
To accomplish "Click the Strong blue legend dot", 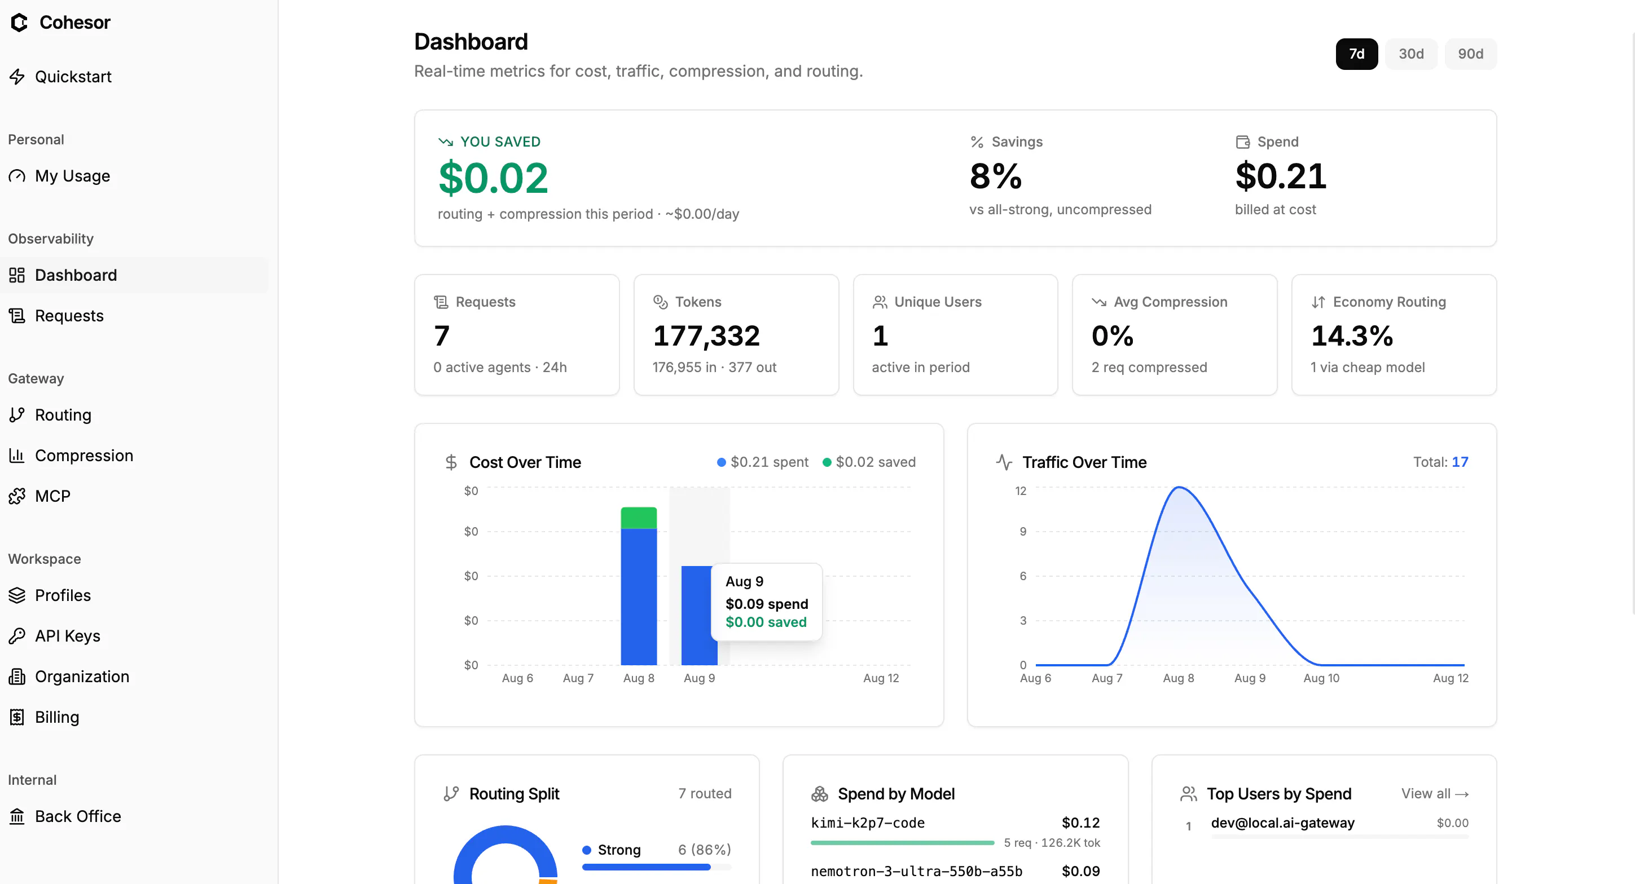I will point(587,850).
